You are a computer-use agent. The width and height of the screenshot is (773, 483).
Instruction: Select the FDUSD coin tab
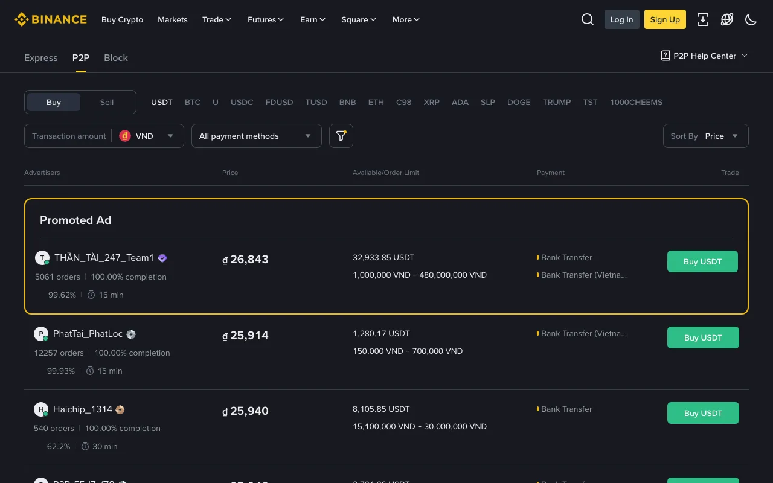pos(280,102)
